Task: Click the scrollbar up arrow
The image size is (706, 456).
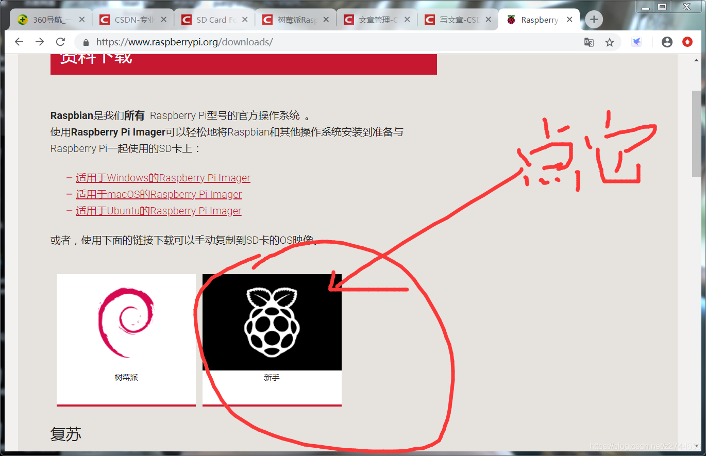Action: (697, 60)
